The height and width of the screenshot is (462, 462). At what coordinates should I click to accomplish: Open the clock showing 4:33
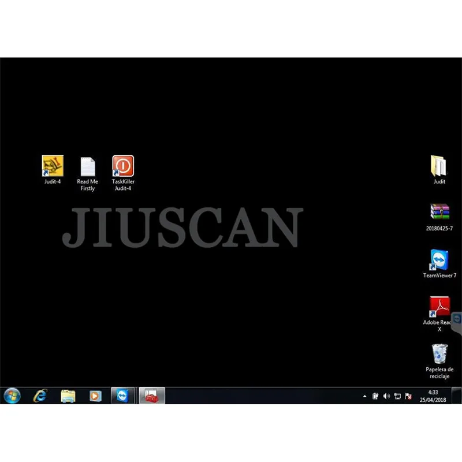click(433, 396)
